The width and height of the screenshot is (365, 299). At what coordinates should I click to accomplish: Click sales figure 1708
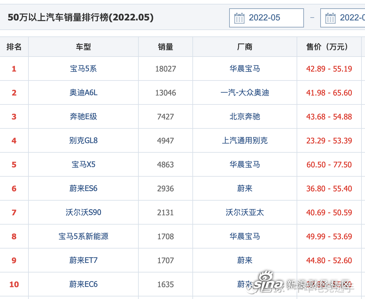click(166, 237)
